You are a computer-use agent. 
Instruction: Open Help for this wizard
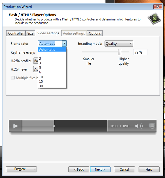click(x=149, y=169)
